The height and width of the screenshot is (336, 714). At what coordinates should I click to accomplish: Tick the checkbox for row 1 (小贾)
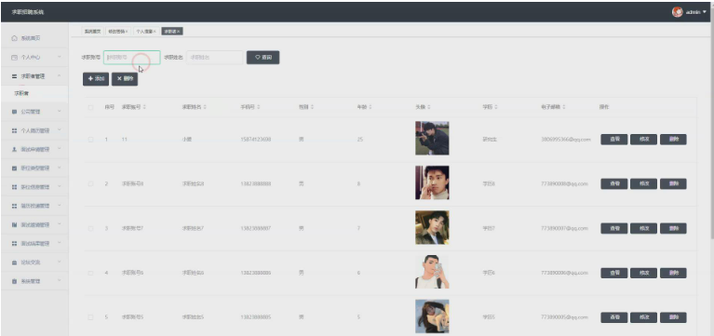click(90, 140)
